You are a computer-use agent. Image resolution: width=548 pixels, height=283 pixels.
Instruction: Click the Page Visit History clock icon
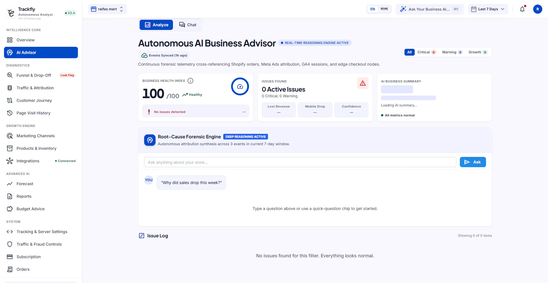10,113
